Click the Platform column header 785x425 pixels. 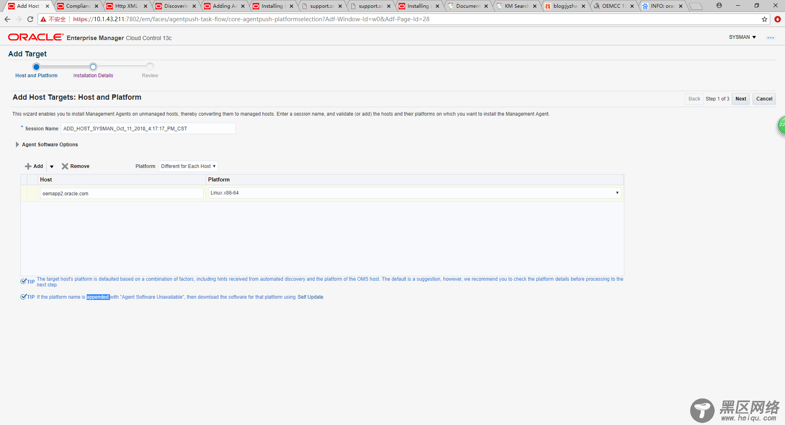point(415,179)
